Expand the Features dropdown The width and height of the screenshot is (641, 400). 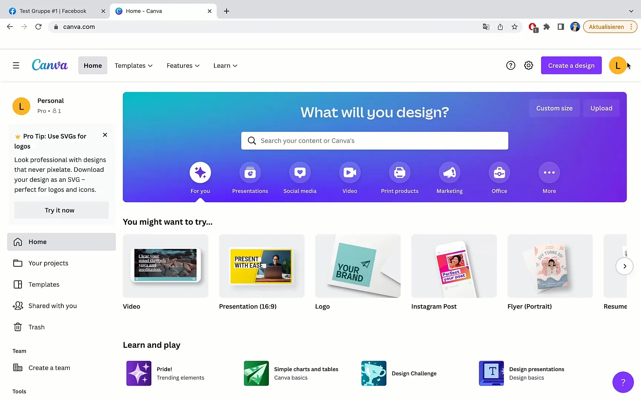coord(183,66)
